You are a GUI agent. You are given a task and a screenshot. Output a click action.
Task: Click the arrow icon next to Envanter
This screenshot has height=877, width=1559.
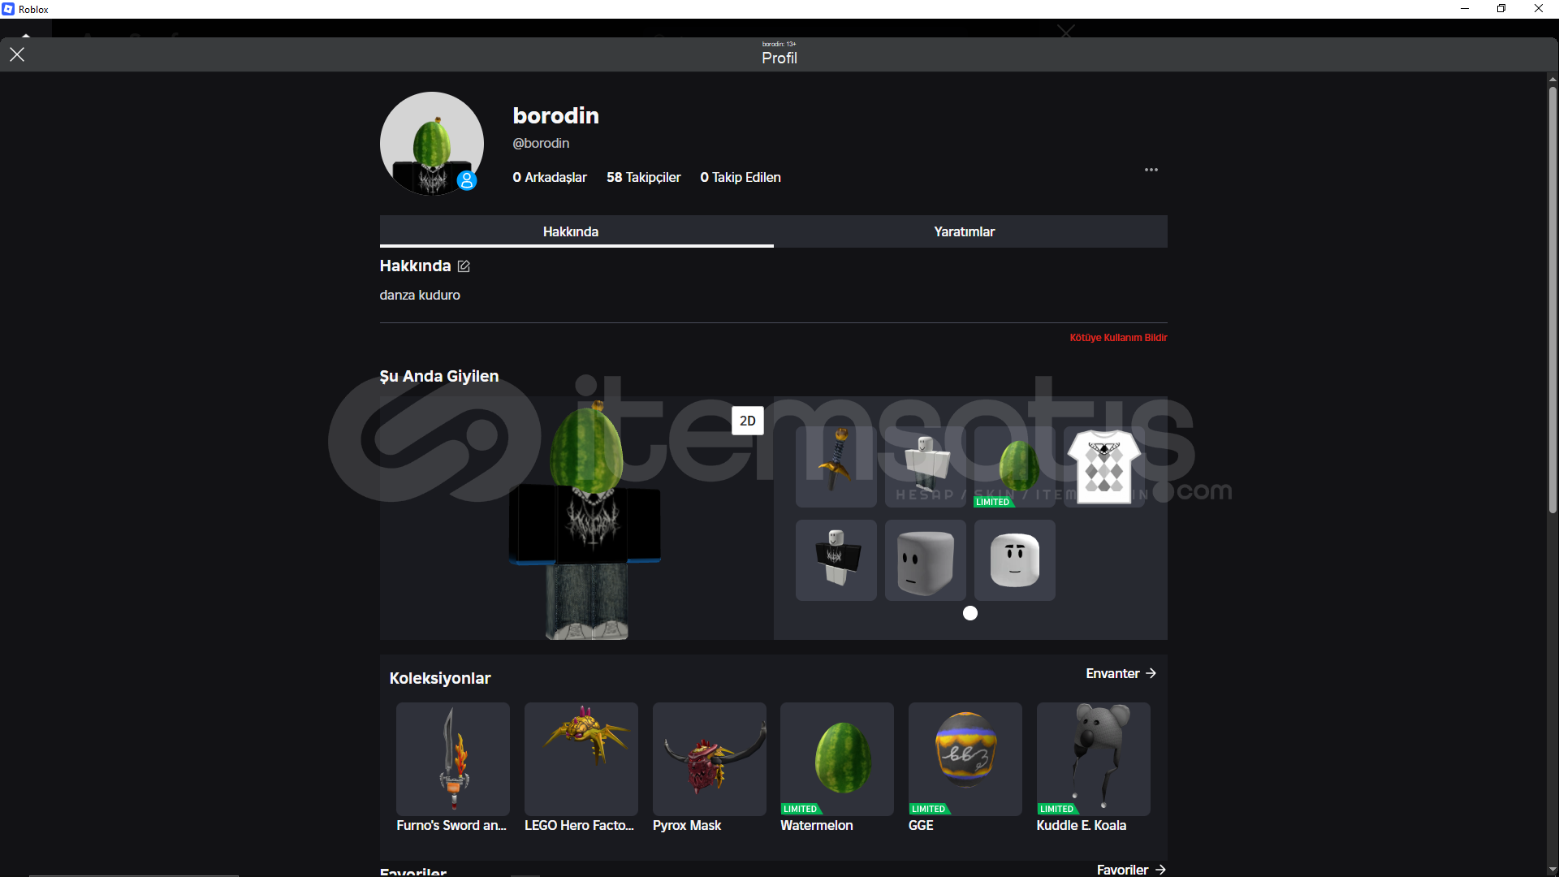(x=1151, y=673)
